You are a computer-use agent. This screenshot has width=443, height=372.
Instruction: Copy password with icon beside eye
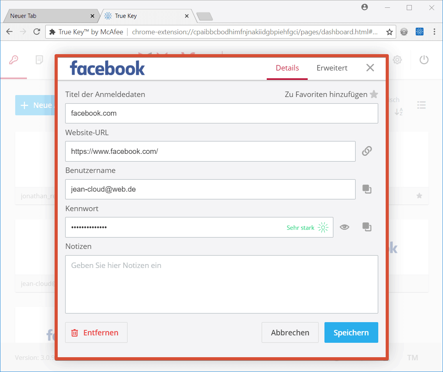click(x=367, y=227)
